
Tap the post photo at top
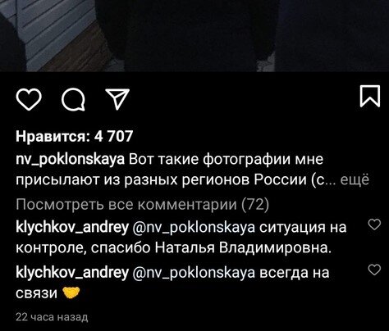194,36
